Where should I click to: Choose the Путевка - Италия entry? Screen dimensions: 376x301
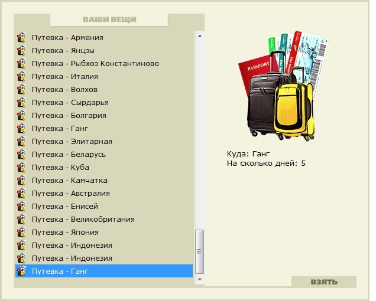click(104, 76)
